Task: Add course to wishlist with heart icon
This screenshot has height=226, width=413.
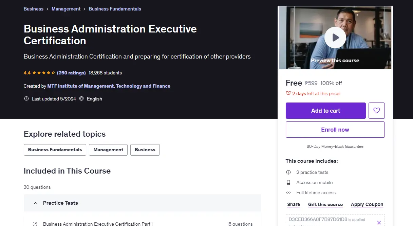Action: click(x=377, y=111)
